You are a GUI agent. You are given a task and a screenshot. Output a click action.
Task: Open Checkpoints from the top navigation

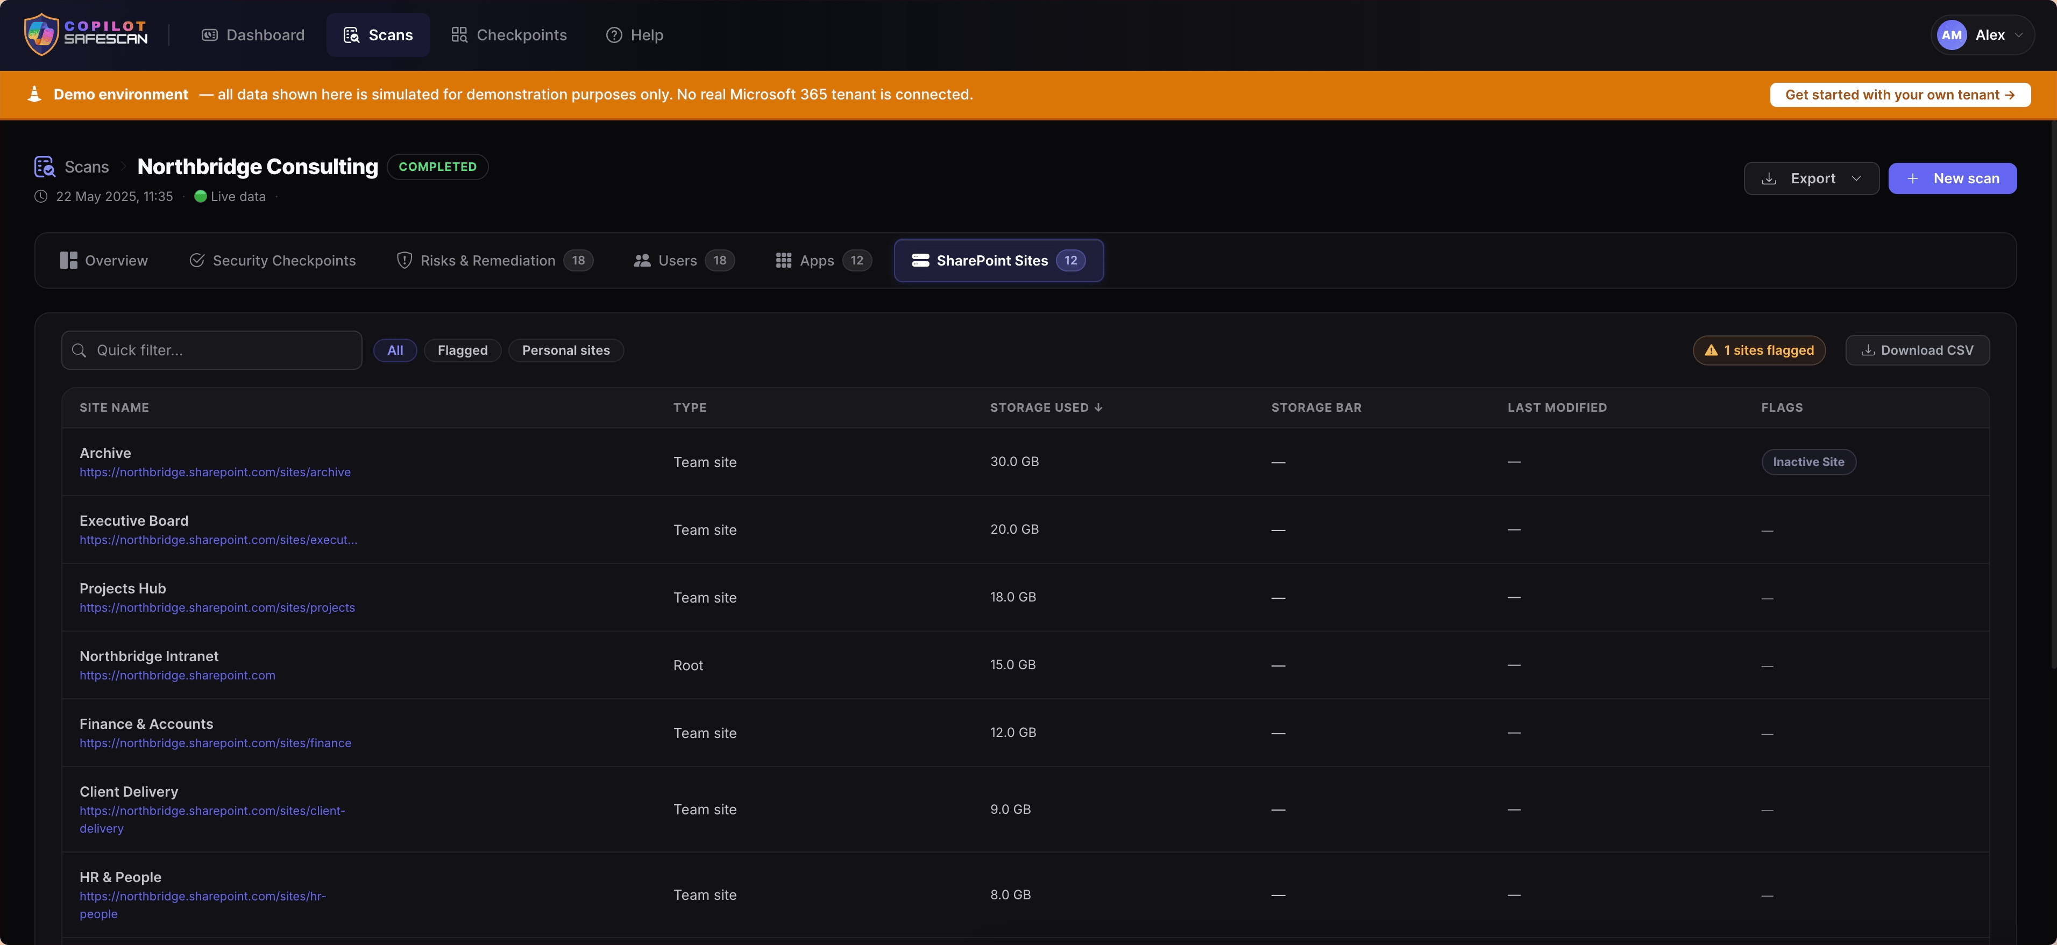point(509,35)
